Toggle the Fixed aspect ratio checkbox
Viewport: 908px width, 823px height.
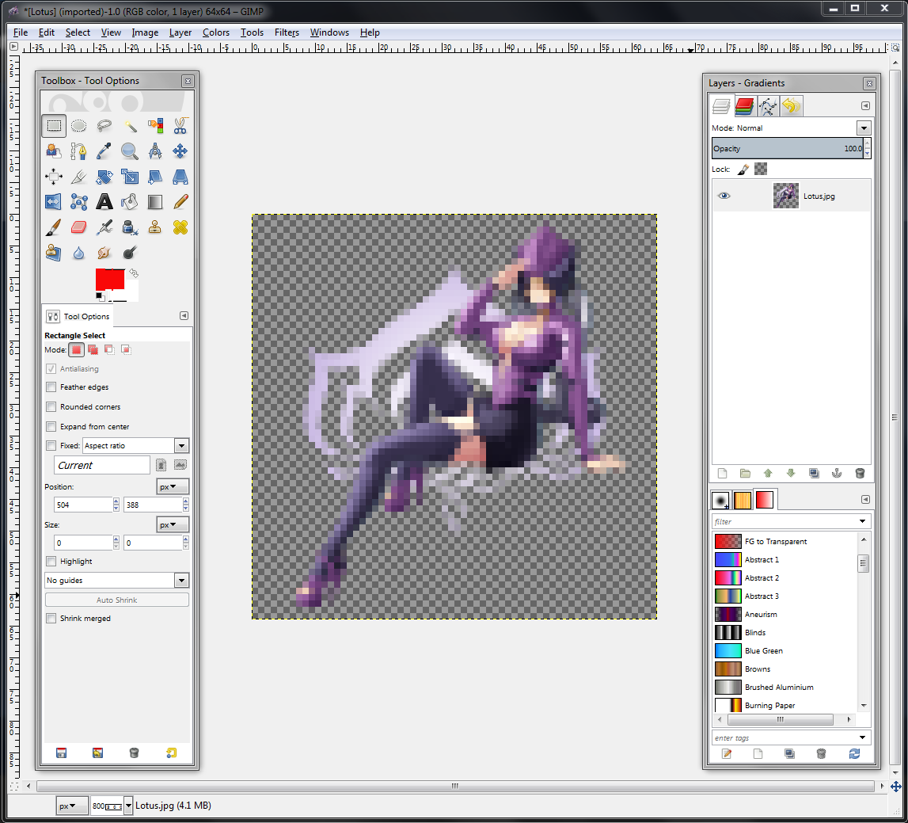tap(51, 446)
